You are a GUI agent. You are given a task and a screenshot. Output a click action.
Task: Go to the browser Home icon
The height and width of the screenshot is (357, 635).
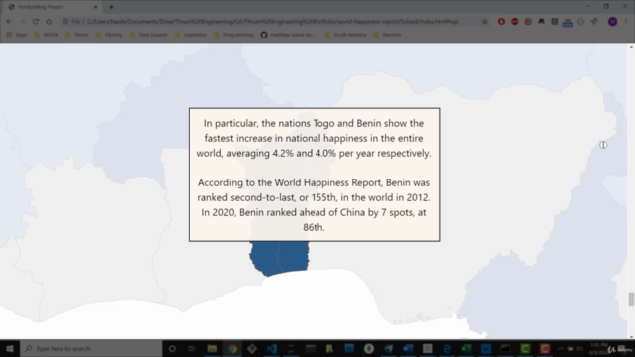(49, 22)
